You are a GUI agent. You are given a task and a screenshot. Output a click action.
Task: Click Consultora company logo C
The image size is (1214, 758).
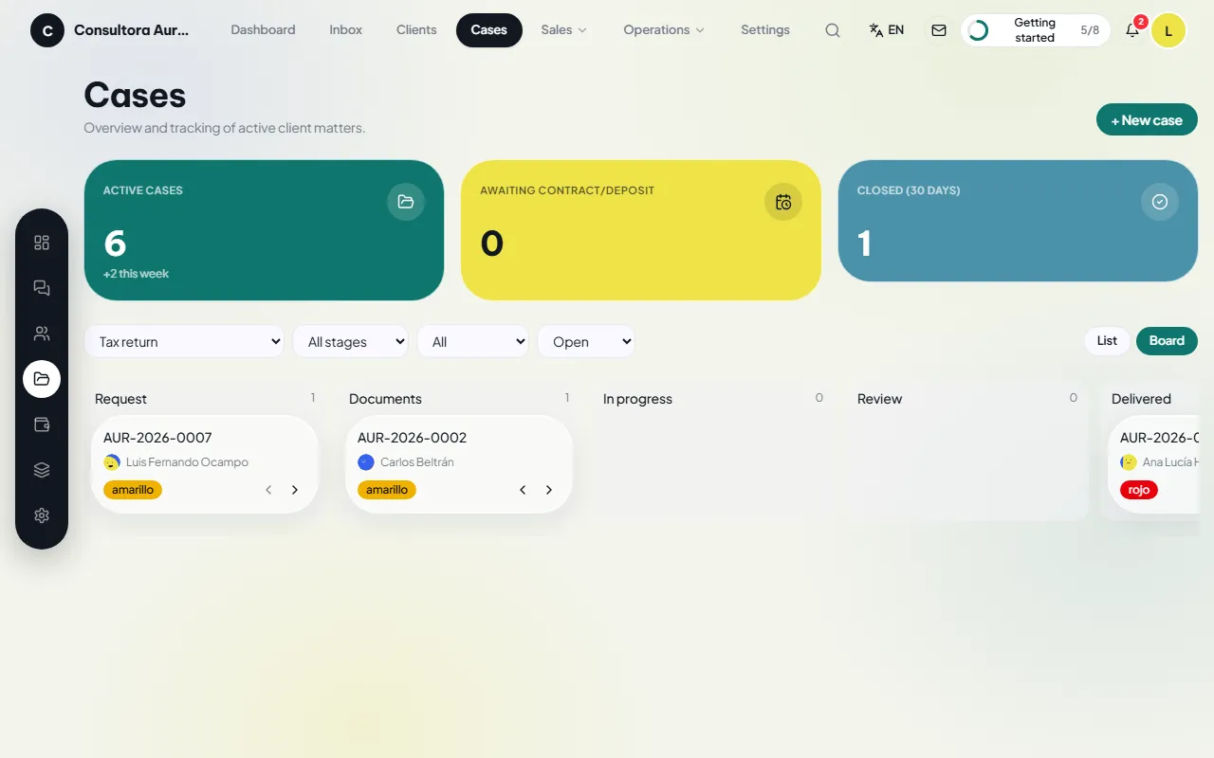pos(47,30)
